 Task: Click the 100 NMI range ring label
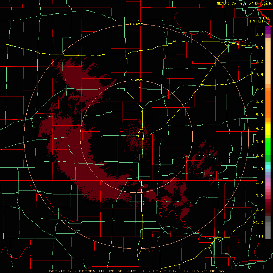(136, 24)
